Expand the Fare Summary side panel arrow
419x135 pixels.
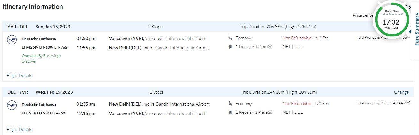(x=410, y=31)
